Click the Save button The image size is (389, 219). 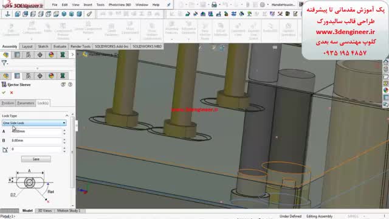[x=36, y=159]
